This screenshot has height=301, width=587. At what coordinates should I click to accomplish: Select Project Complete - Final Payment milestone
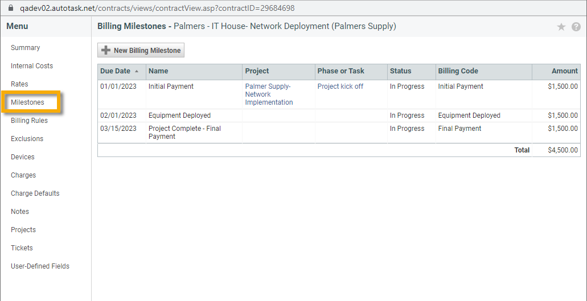(x=184, y=132)
